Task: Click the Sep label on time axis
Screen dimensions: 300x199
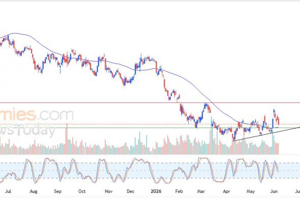Action: pos(57,191)
